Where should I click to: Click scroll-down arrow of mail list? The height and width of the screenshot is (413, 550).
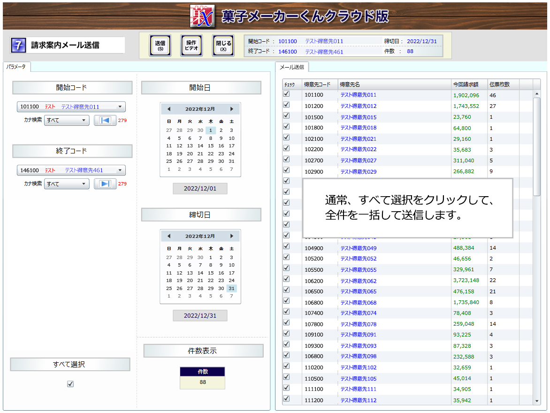537,401
